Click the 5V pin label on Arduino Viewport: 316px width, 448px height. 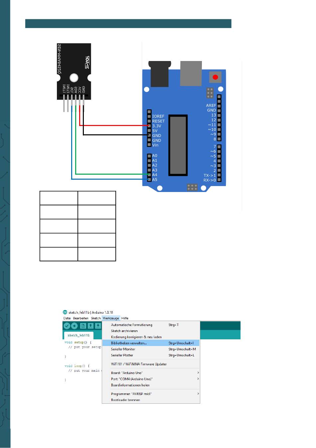tap(155, 131)
